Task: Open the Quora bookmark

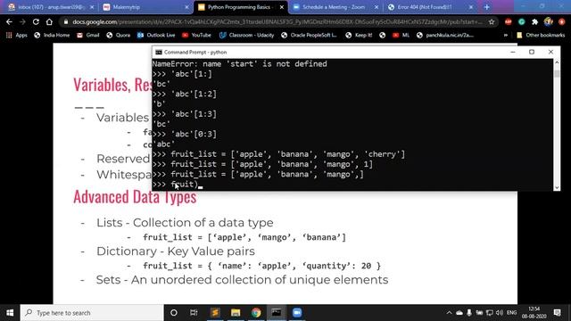Action: pyautogui.click(x=119, y=36)
